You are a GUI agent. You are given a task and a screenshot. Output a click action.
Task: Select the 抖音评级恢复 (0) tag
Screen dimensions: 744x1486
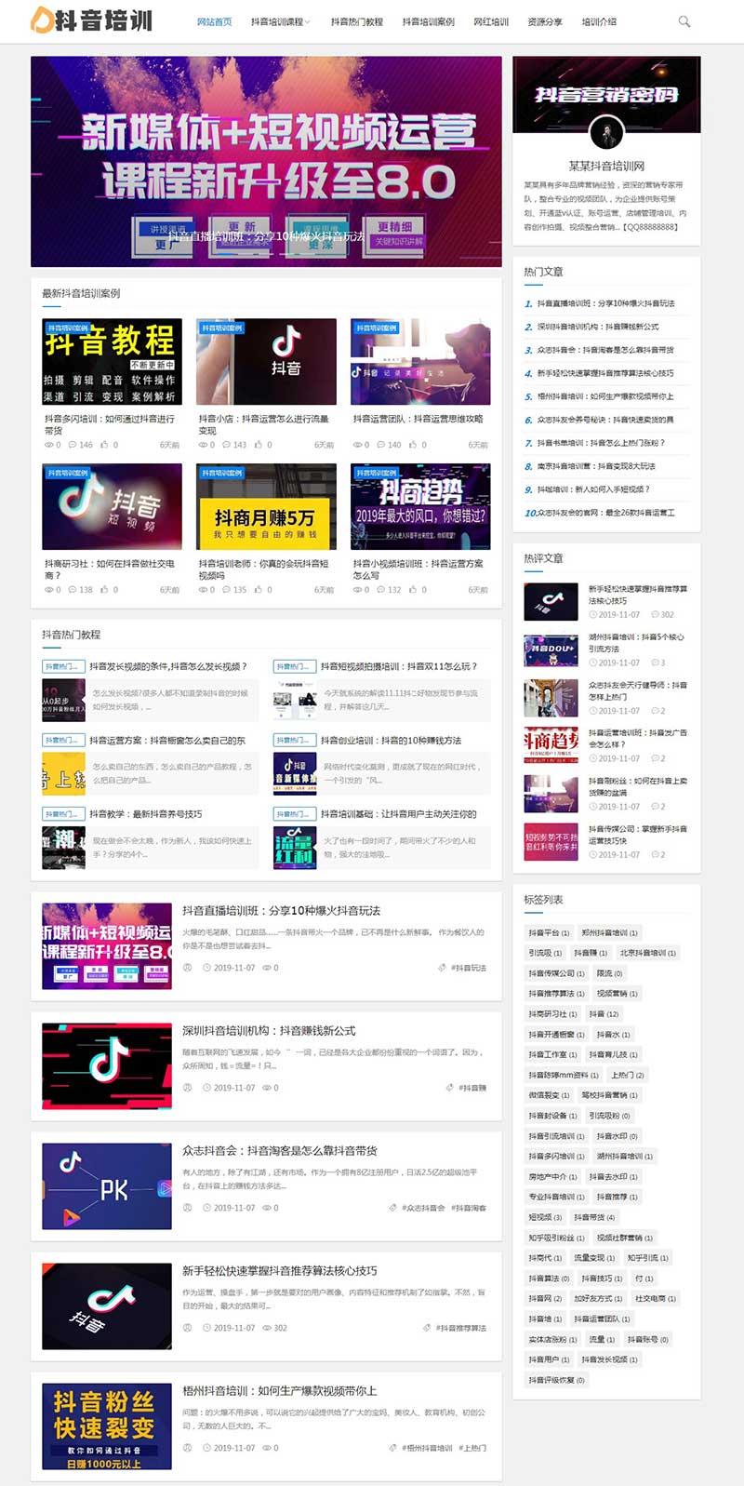point(557,1380)
